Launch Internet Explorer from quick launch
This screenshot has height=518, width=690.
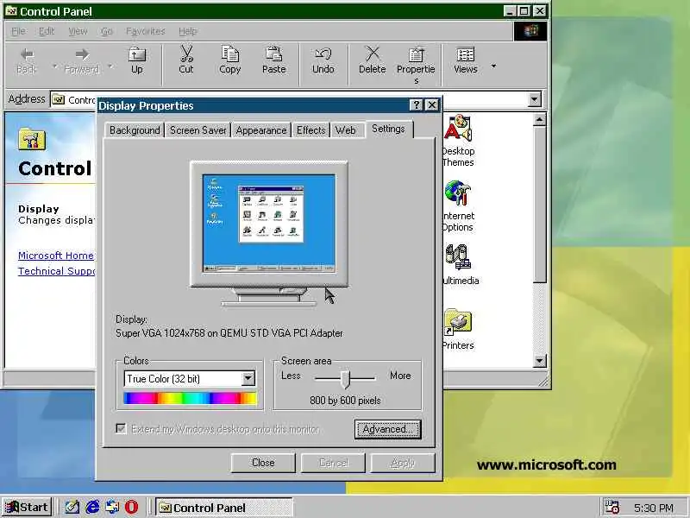click(92, 507)
